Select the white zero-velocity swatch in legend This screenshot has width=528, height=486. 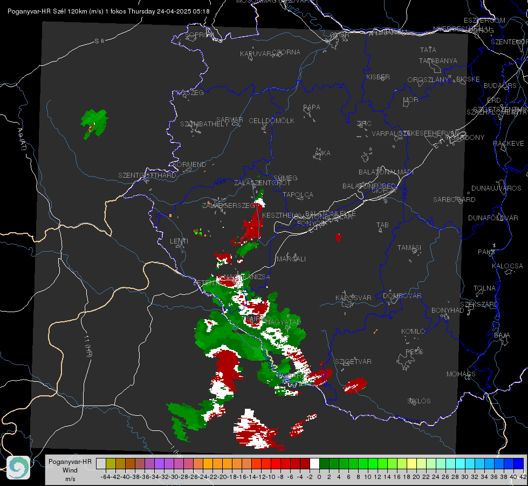pyautogui.click(x=314, y=464)
